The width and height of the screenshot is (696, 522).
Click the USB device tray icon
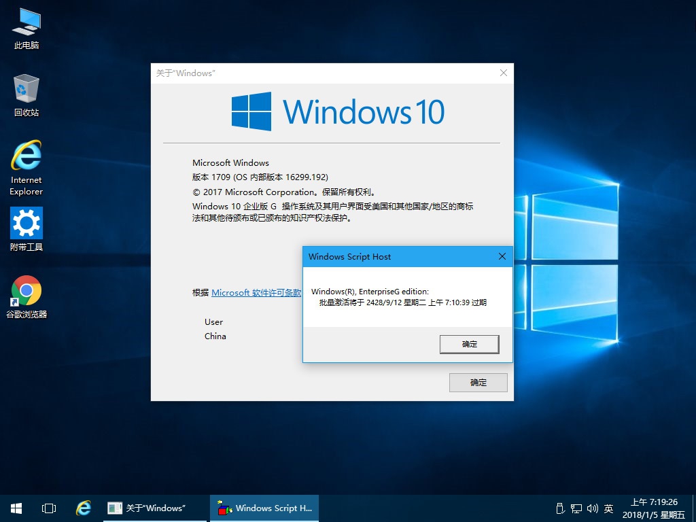click(560, 508)
